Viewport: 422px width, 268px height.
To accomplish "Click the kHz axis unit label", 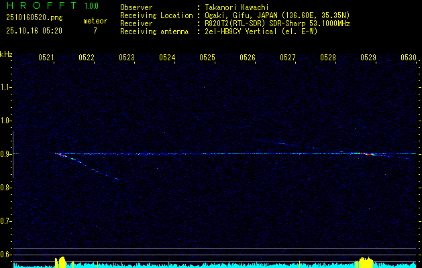I will click(6, 54).
